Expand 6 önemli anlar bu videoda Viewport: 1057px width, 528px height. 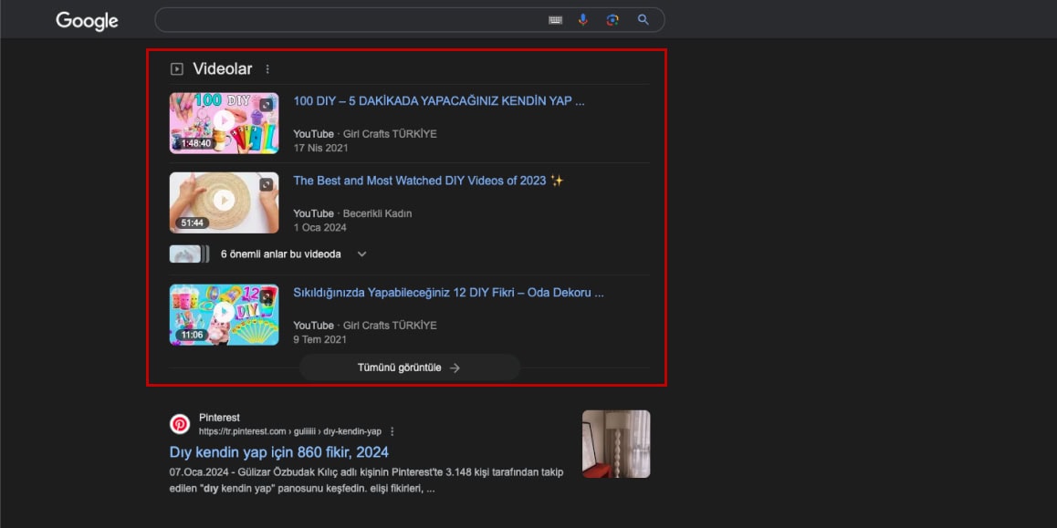coord(362,254)
